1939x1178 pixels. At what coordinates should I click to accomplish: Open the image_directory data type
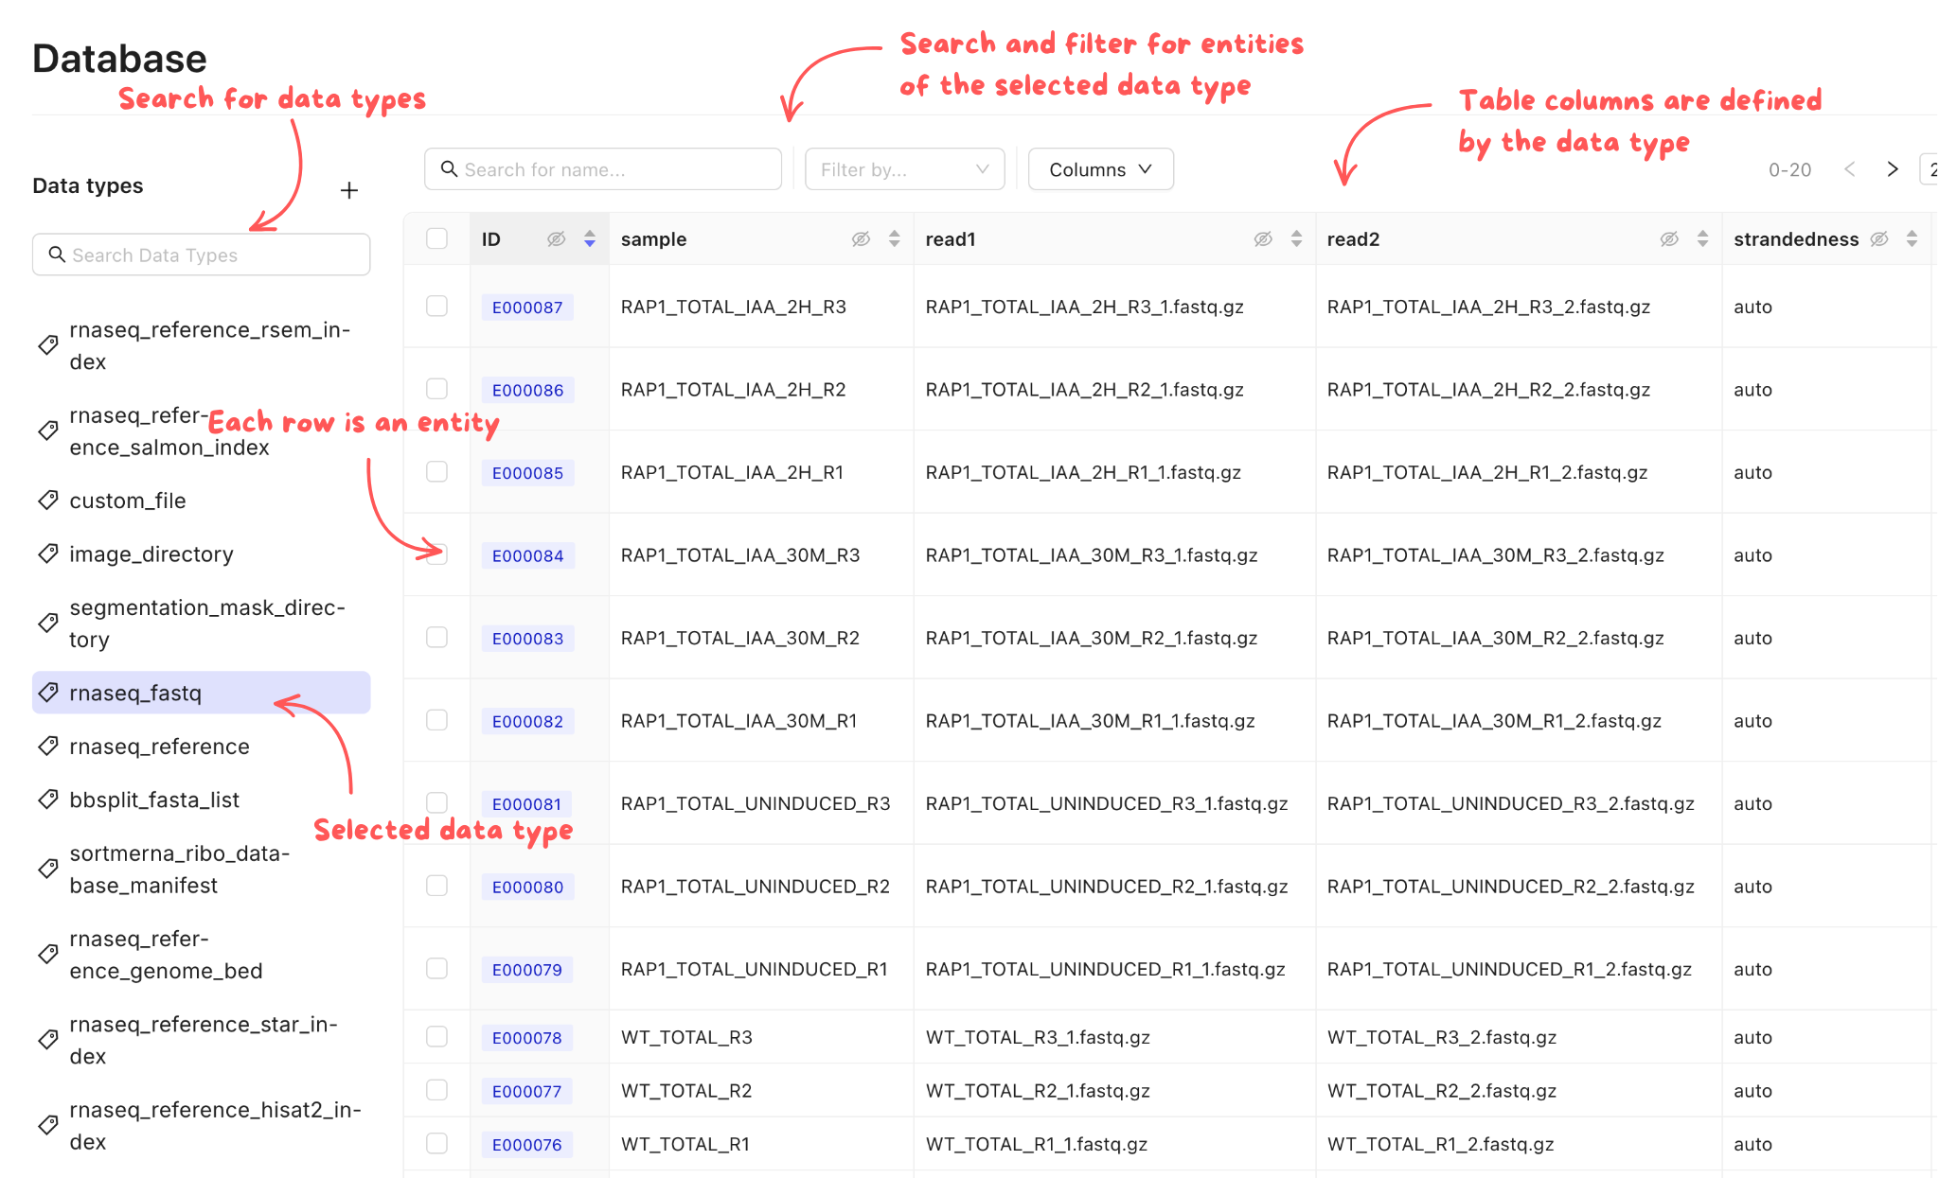point(151,554)
